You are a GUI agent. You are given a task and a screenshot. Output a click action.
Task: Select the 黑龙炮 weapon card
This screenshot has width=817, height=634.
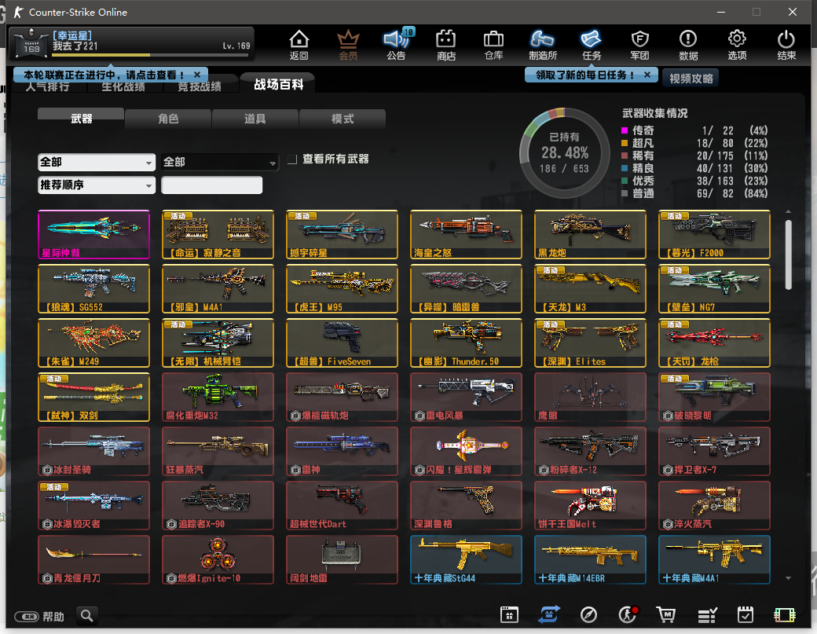[x=590, y=234]
